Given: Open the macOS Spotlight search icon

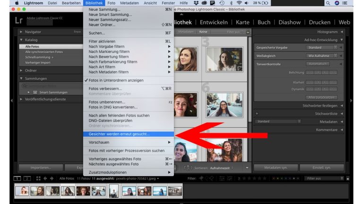Looking at the screenshot, I should tap(328, 3).
